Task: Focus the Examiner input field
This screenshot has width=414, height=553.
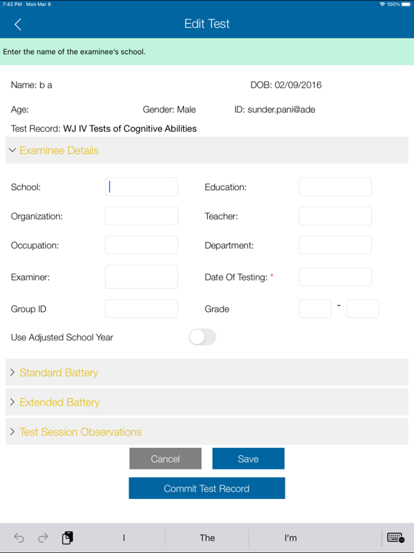Action: click(142, 276)
